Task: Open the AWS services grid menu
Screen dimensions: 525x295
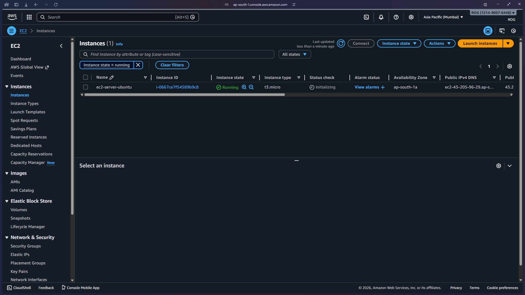Action: (x=29, y=17)
